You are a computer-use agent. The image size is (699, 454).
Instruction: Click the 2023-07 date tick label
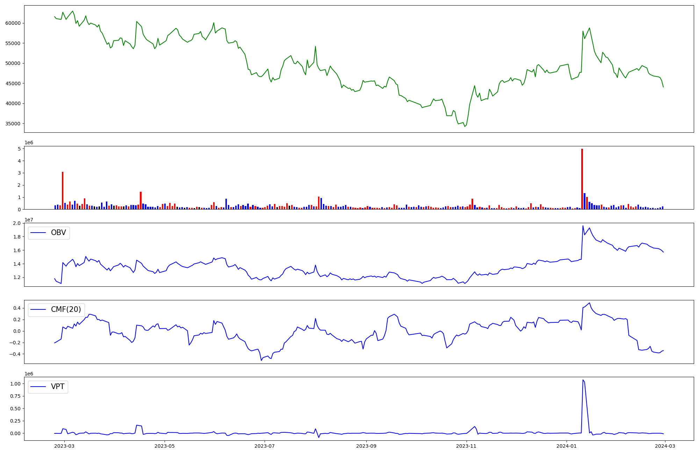pyautogui.click(x=265, y=446)
